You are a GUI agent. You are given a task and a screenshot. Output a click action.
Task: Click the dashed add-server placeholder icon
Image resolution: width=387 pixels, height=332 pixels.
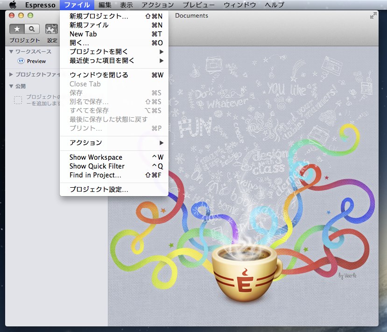(x=18, y=100)
